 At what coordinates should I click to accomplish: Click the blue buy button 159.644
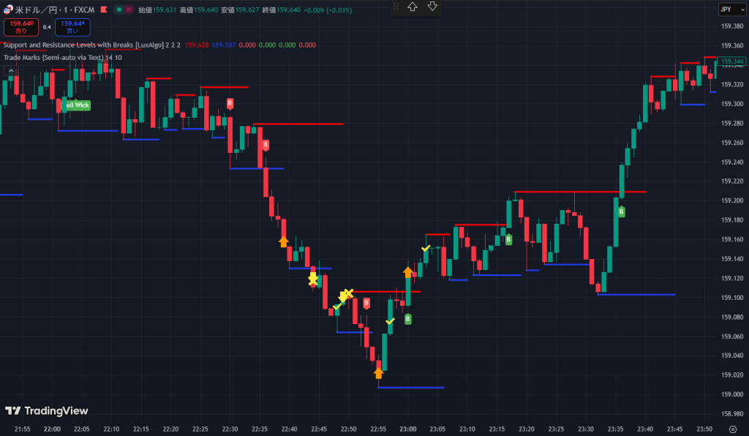pos(73,27)
